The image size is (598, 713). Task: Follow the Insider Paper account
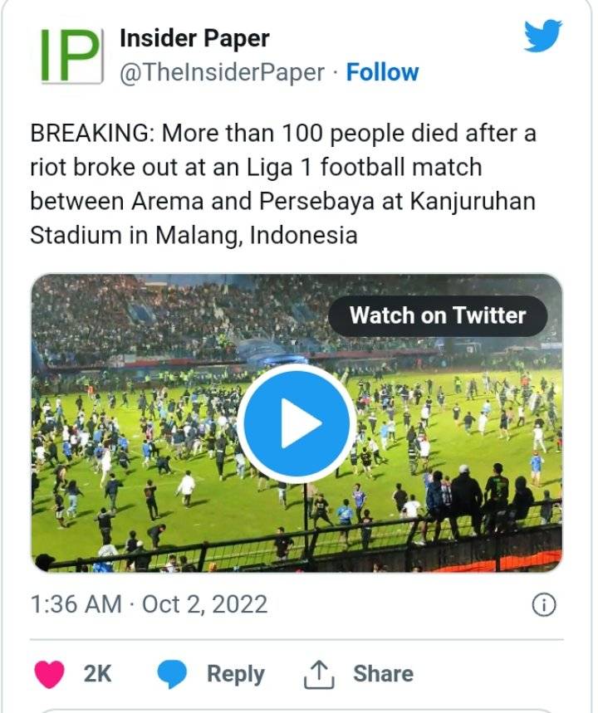tap(382, 73)
